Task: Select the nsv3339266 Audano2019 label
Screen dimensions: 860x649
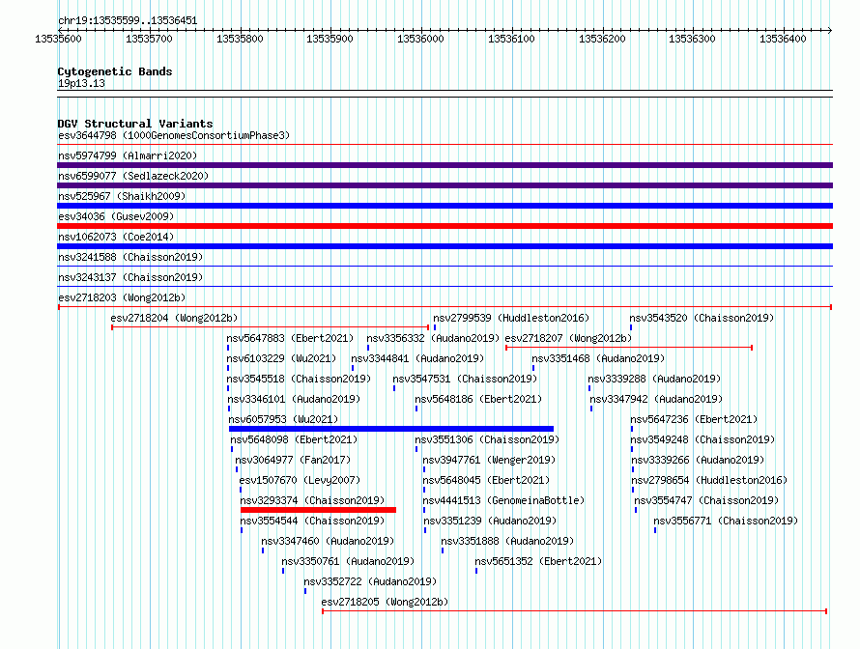Action: tap(698, 460)
